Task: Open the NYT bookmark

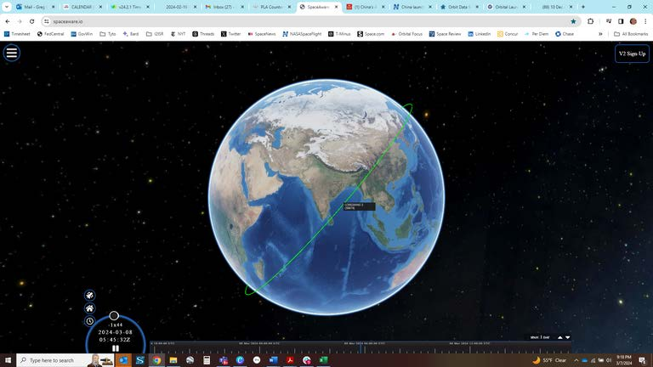Action: (179, 34)
